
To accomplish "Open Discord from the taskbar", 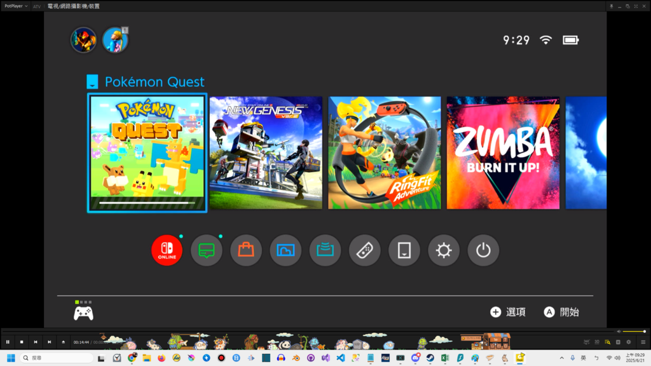I will (415, 358).
